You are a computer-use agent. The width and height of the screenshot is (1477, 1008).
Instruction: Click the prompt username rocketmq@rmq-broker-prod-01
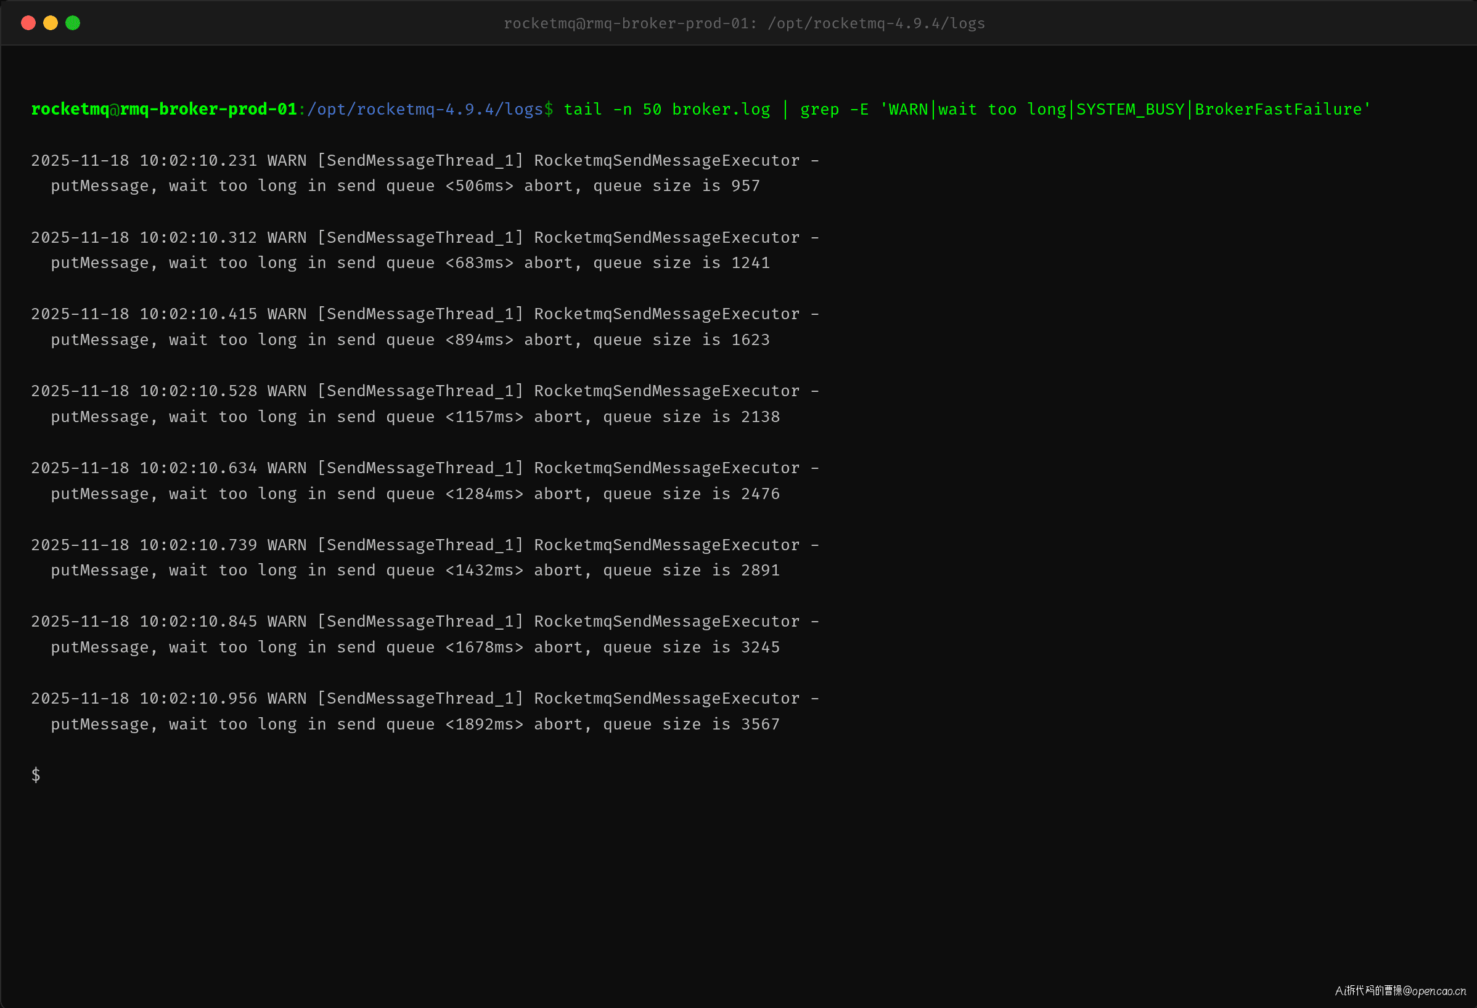tap(163, 108)
